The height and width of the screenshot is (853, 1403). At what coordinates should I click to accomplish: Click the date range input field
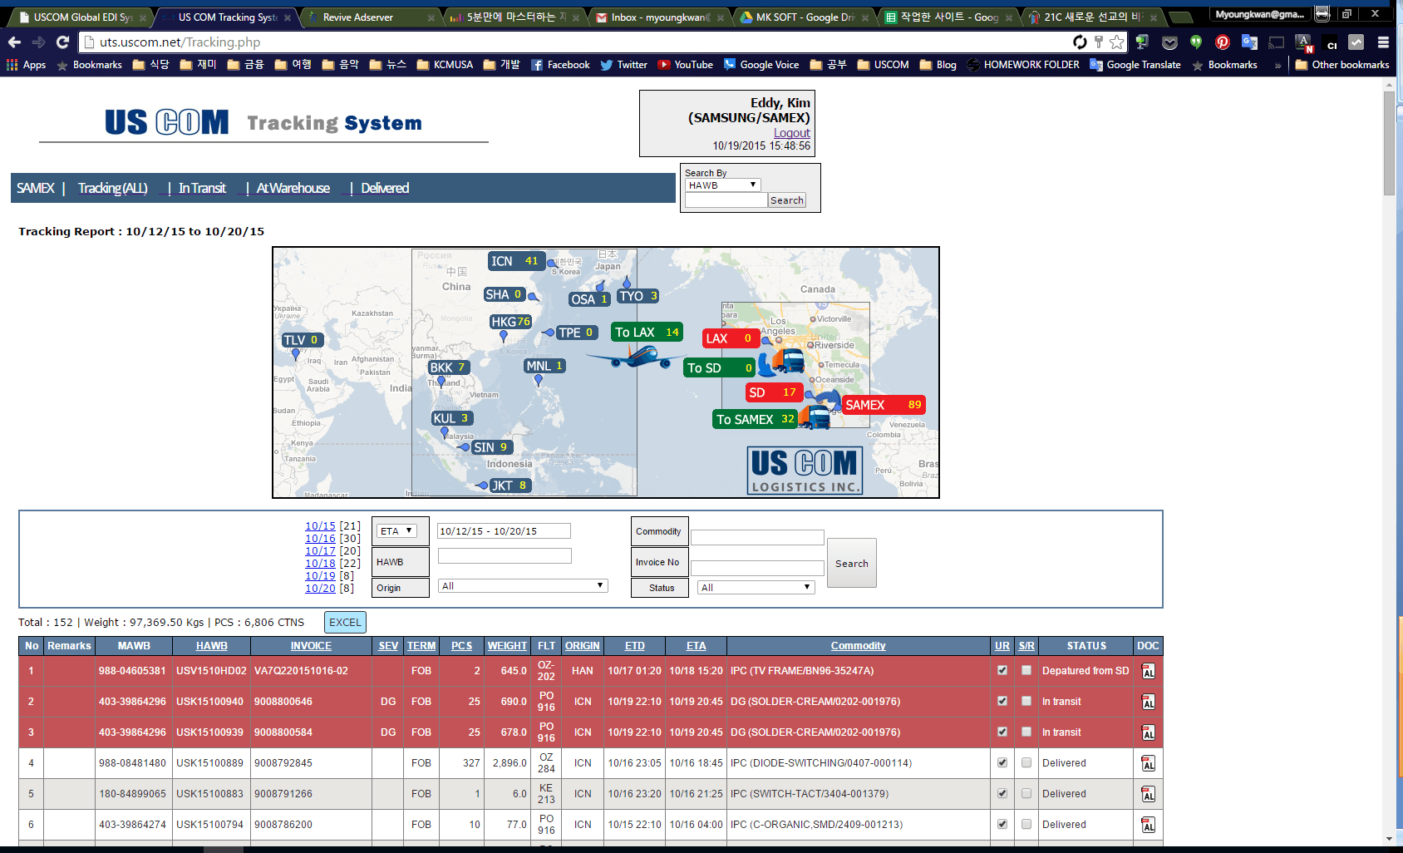pos(504,530)
